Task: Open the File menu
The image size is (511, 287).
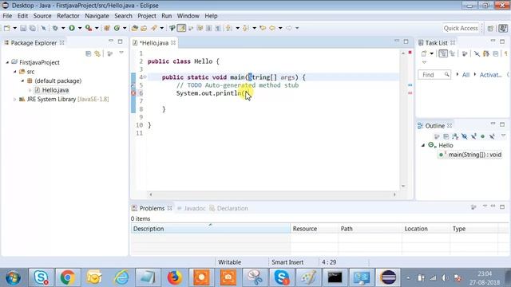Action: (x=7, y=16)
